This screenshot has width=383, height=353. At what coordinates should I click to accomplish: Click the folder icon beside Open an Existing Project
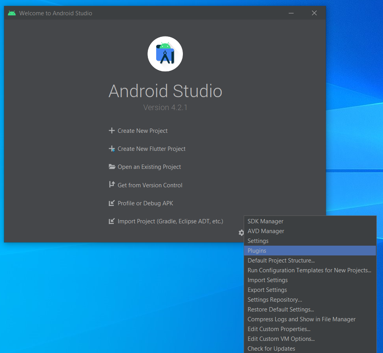(x=112, y=167)
